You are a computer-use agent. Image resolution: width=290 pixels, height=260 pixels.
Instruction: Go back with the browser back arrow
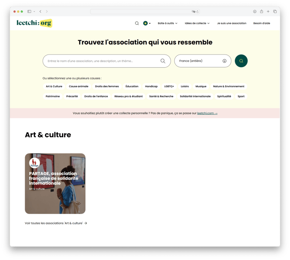tap(40, 11)
